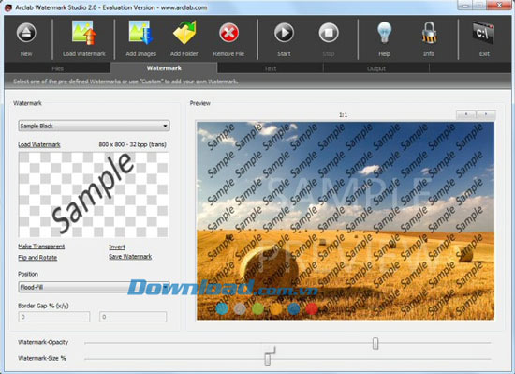515x374 pixels.
Task: Click the Watermark-Opacity slider handle
Action: [375, 343]
